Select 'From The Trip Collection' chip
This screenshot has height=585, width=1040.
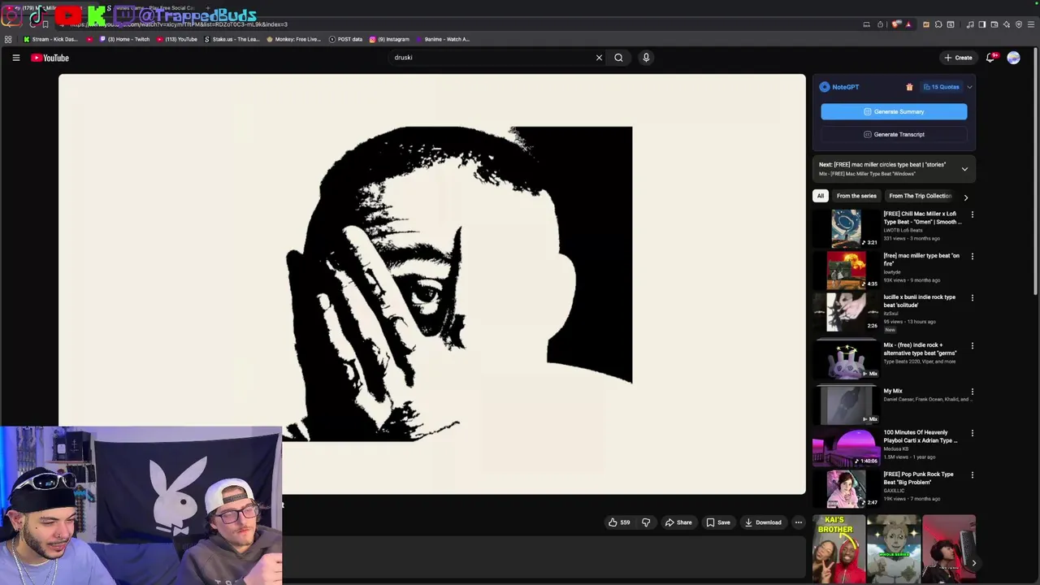(920, 196)
